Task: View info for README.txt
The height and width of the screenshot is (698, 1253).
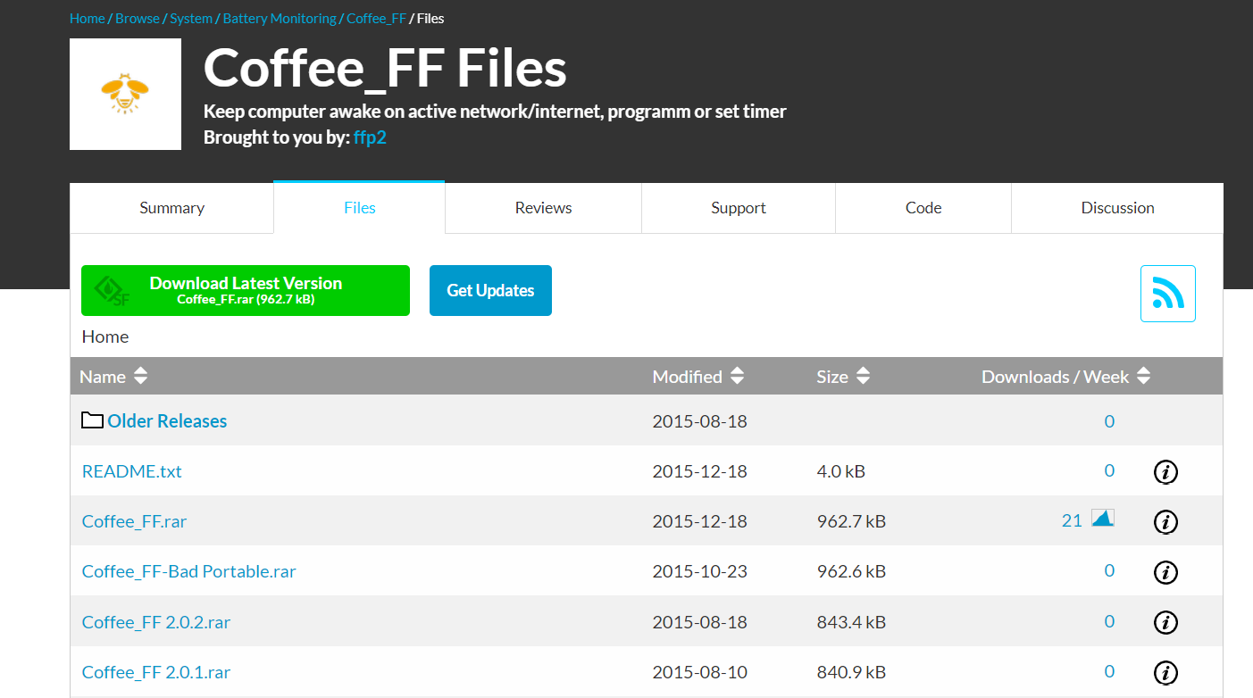Action: (x=1165, y=471)
